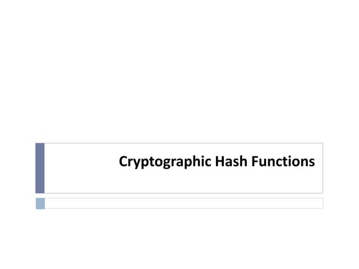Select the dark blue vertical accent bar

[40, 168]
